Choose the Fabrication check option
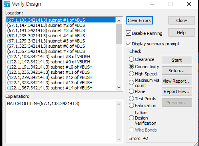199x146 pixels. [131, 105]
